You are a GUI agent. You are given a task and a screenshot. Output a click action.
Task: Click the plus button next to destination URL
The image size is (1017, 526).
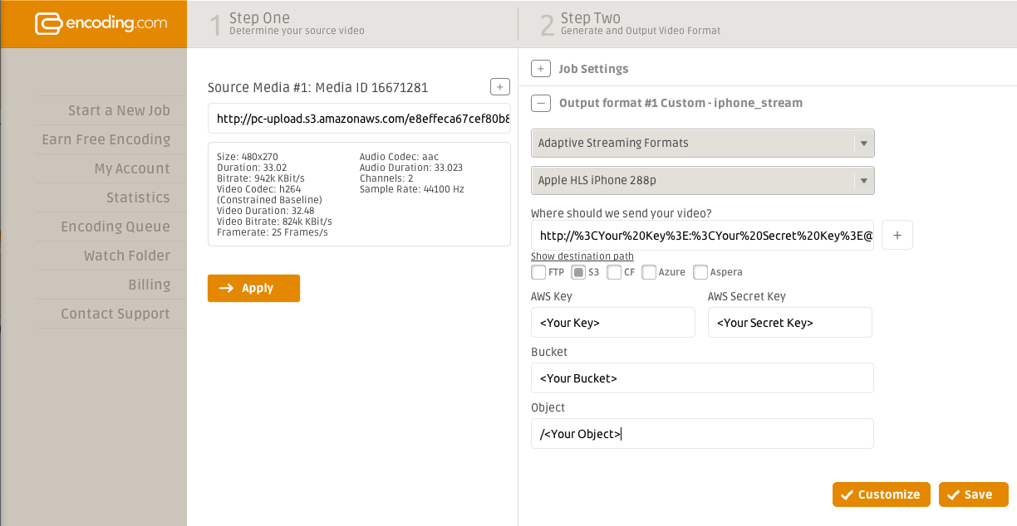pyautogui.click(x=897, y=235)
